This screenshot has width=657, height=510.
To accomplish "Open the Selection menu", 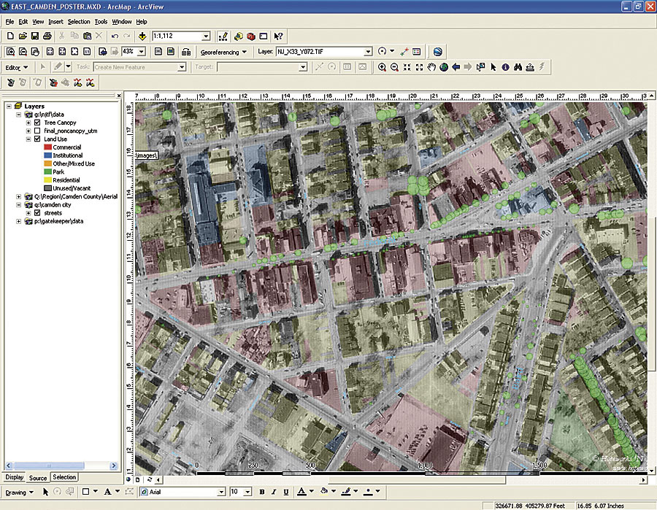I will [x=78, y=22].
